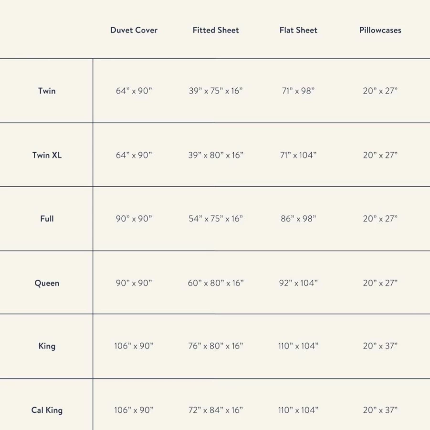Select the Twin XL row label
Screen dimensions: 430x430
[x=47, y=155]
